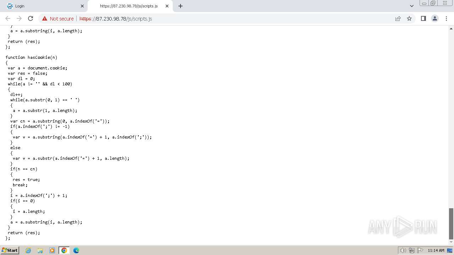454x255 pixels.
Task: Toggle the Chrome side panel
Action: point(423,18)
